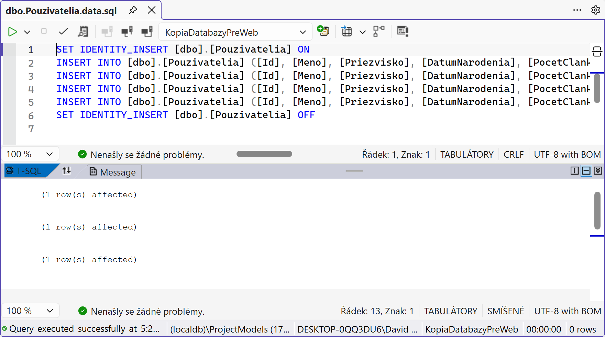Image resolution: width=605 pixels, height=337 pixels.
Task: Place cursor on line 1 SET IDENTITY_INSERT ON
Action: click(x=183, y=49)
